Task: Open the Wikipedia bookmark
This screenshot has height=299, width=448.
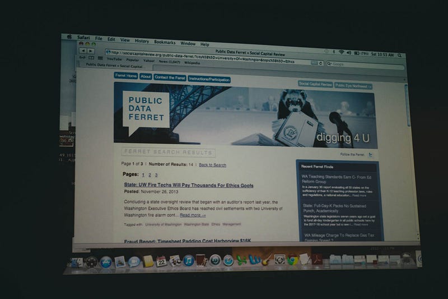Action: click(192, 63)
